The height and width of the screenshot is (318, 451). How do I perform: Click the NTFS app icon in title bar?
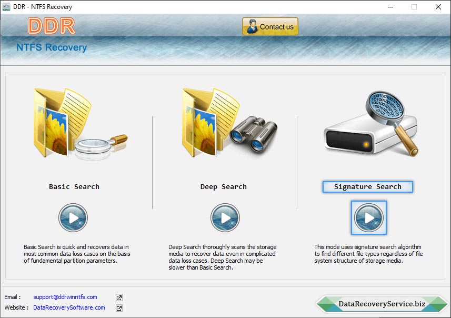pos(6,7)
